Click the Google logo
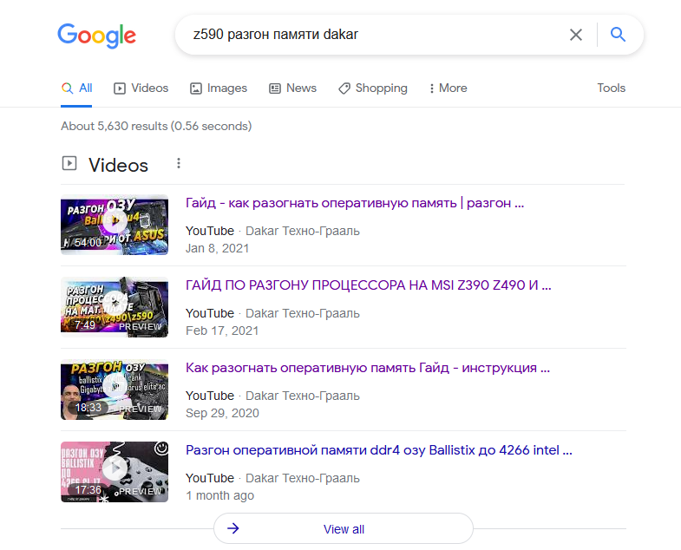The image size is (681, 550). pyautogui.click(x=96, y=35)
